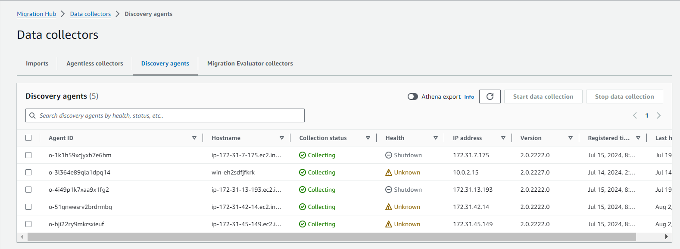The width and height of the screenshot is (680, 249).
Task: Open the Health column sort arrow
Action: coord(436,138)
